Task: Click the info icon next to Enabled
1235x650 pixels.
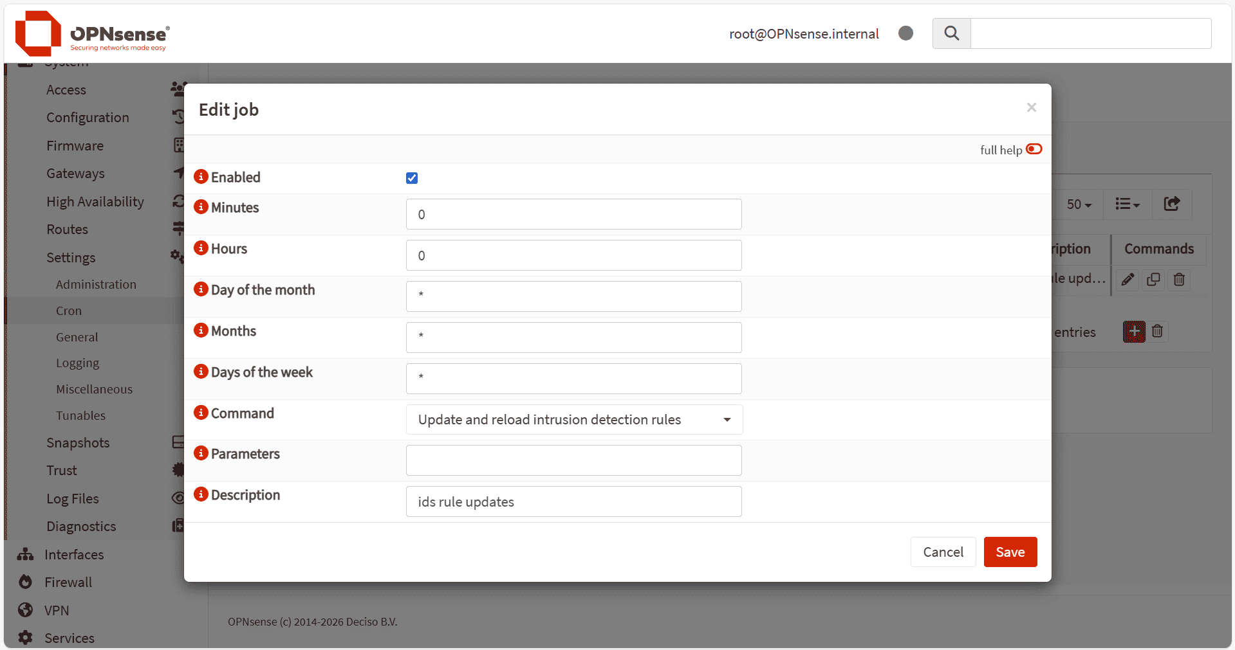Action: coord(201,176)
